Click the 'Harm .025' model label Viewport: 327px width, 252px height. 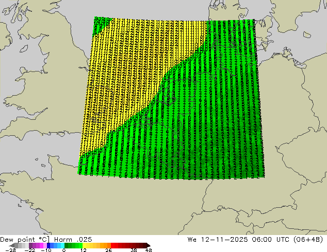point(73,240)
